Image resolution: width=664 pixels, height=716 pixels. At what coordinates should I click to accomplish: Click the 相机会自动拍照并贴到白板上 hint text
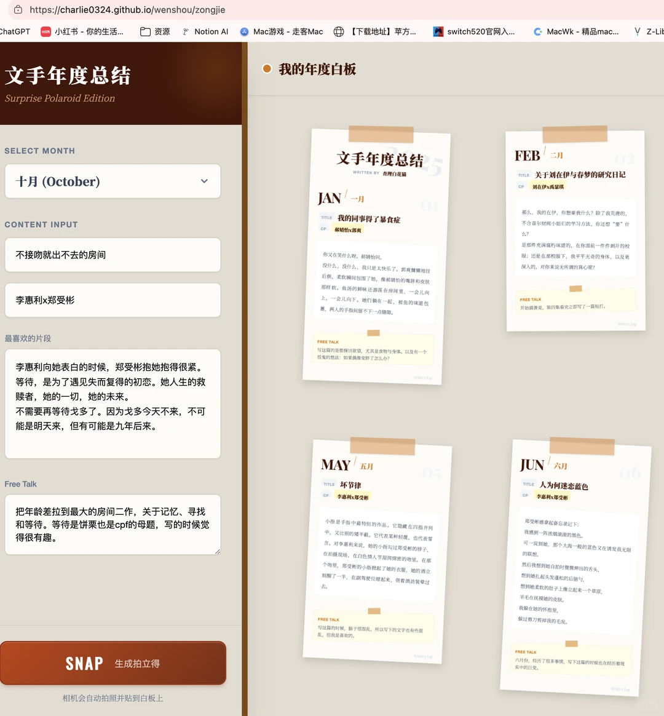(x=113, y=698)
